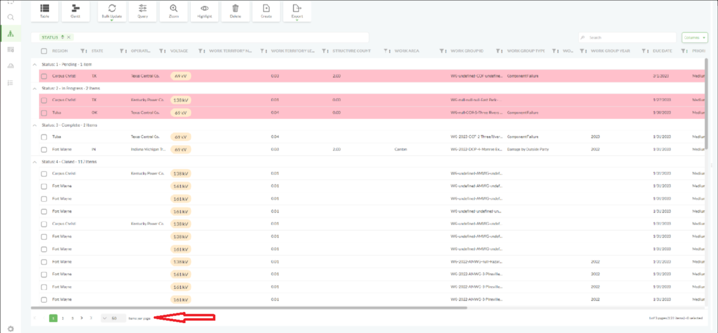The height and width of the screenshot is (333, 718).
Task: Click the Create document icon
Action: 266,11
